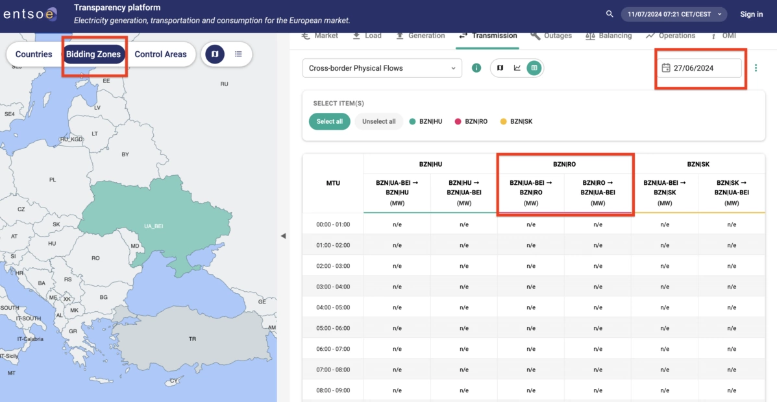Image resolution: width=777 pixels, height=402 pixels.
Task: Switch map panel to map view icon
Action: coord(215,54)
